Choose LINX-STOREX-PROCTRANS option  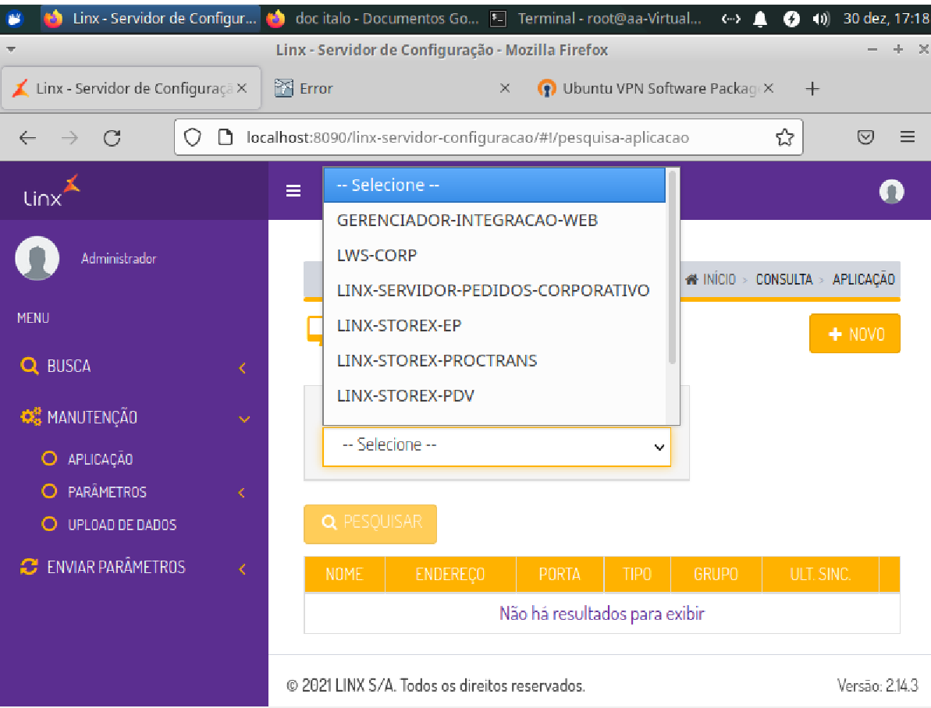(x=495, y=360)
